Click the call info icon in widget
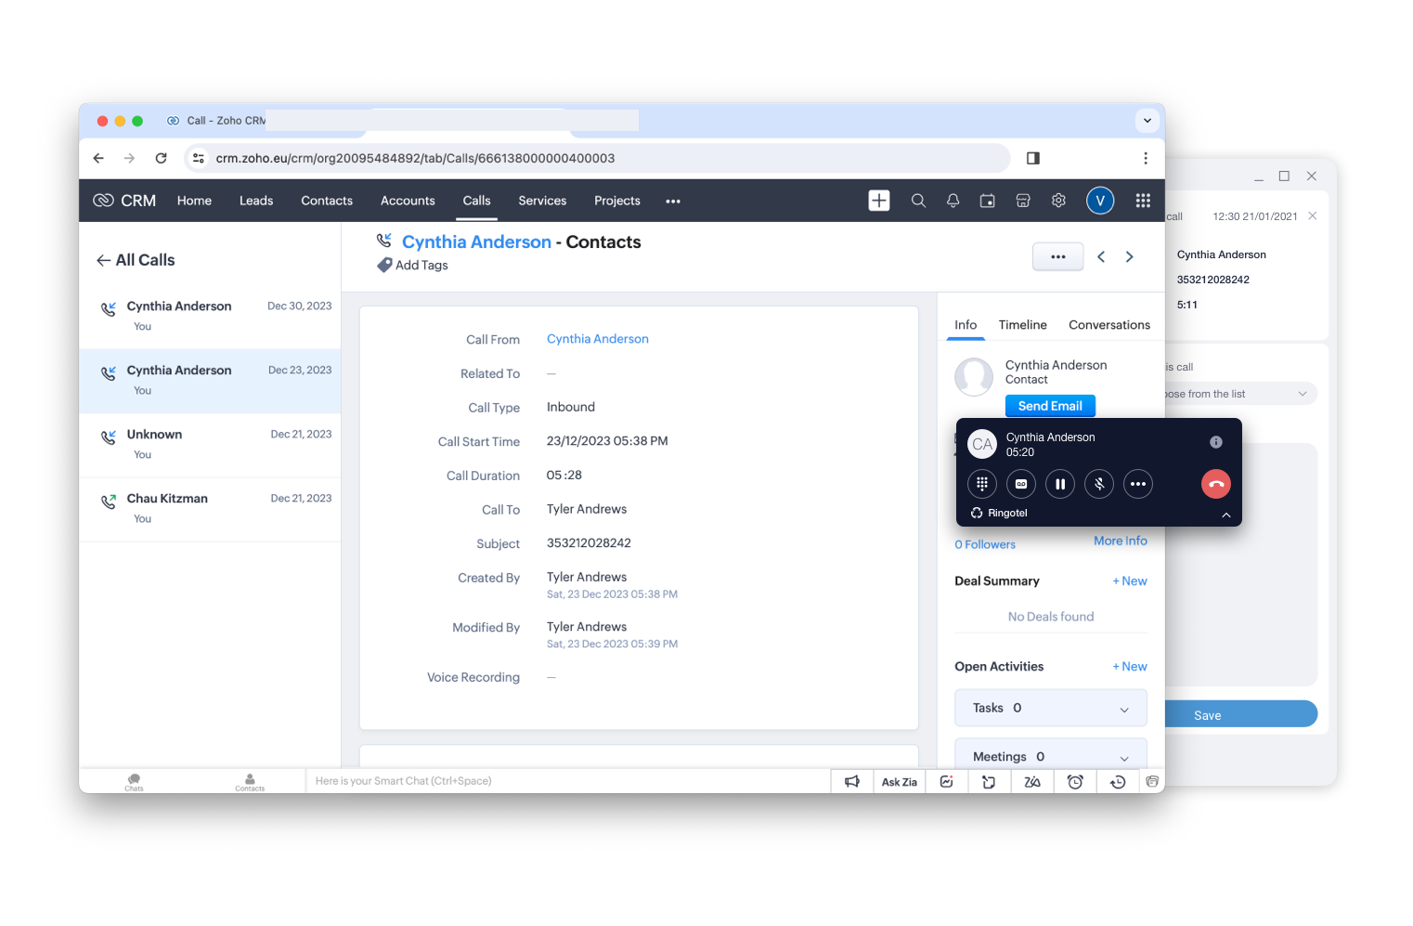 point(1215,442)
